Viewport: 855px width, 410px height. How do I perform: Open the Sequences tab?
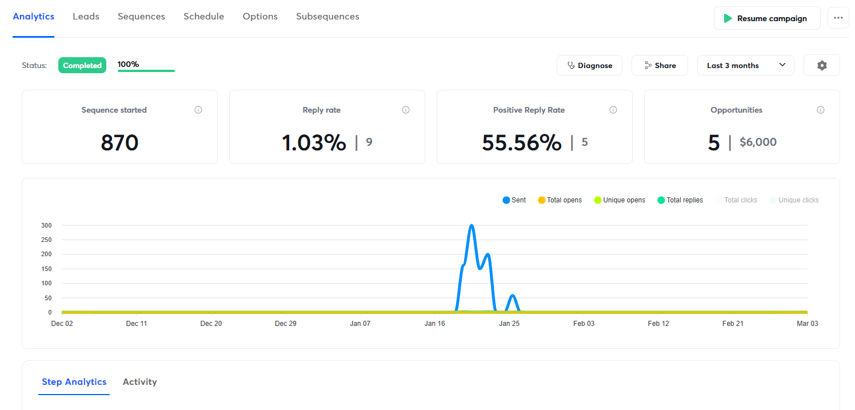click(141, 17)
